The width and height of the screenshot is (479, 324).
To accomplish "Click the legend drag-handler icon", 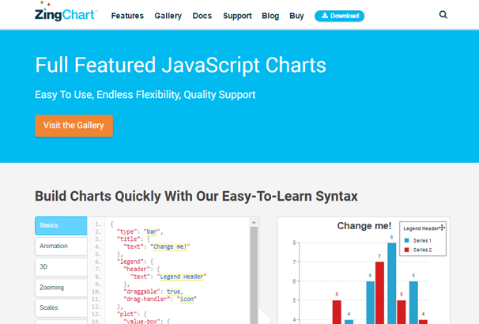I will pyautogui.click(x=442, y=228).
